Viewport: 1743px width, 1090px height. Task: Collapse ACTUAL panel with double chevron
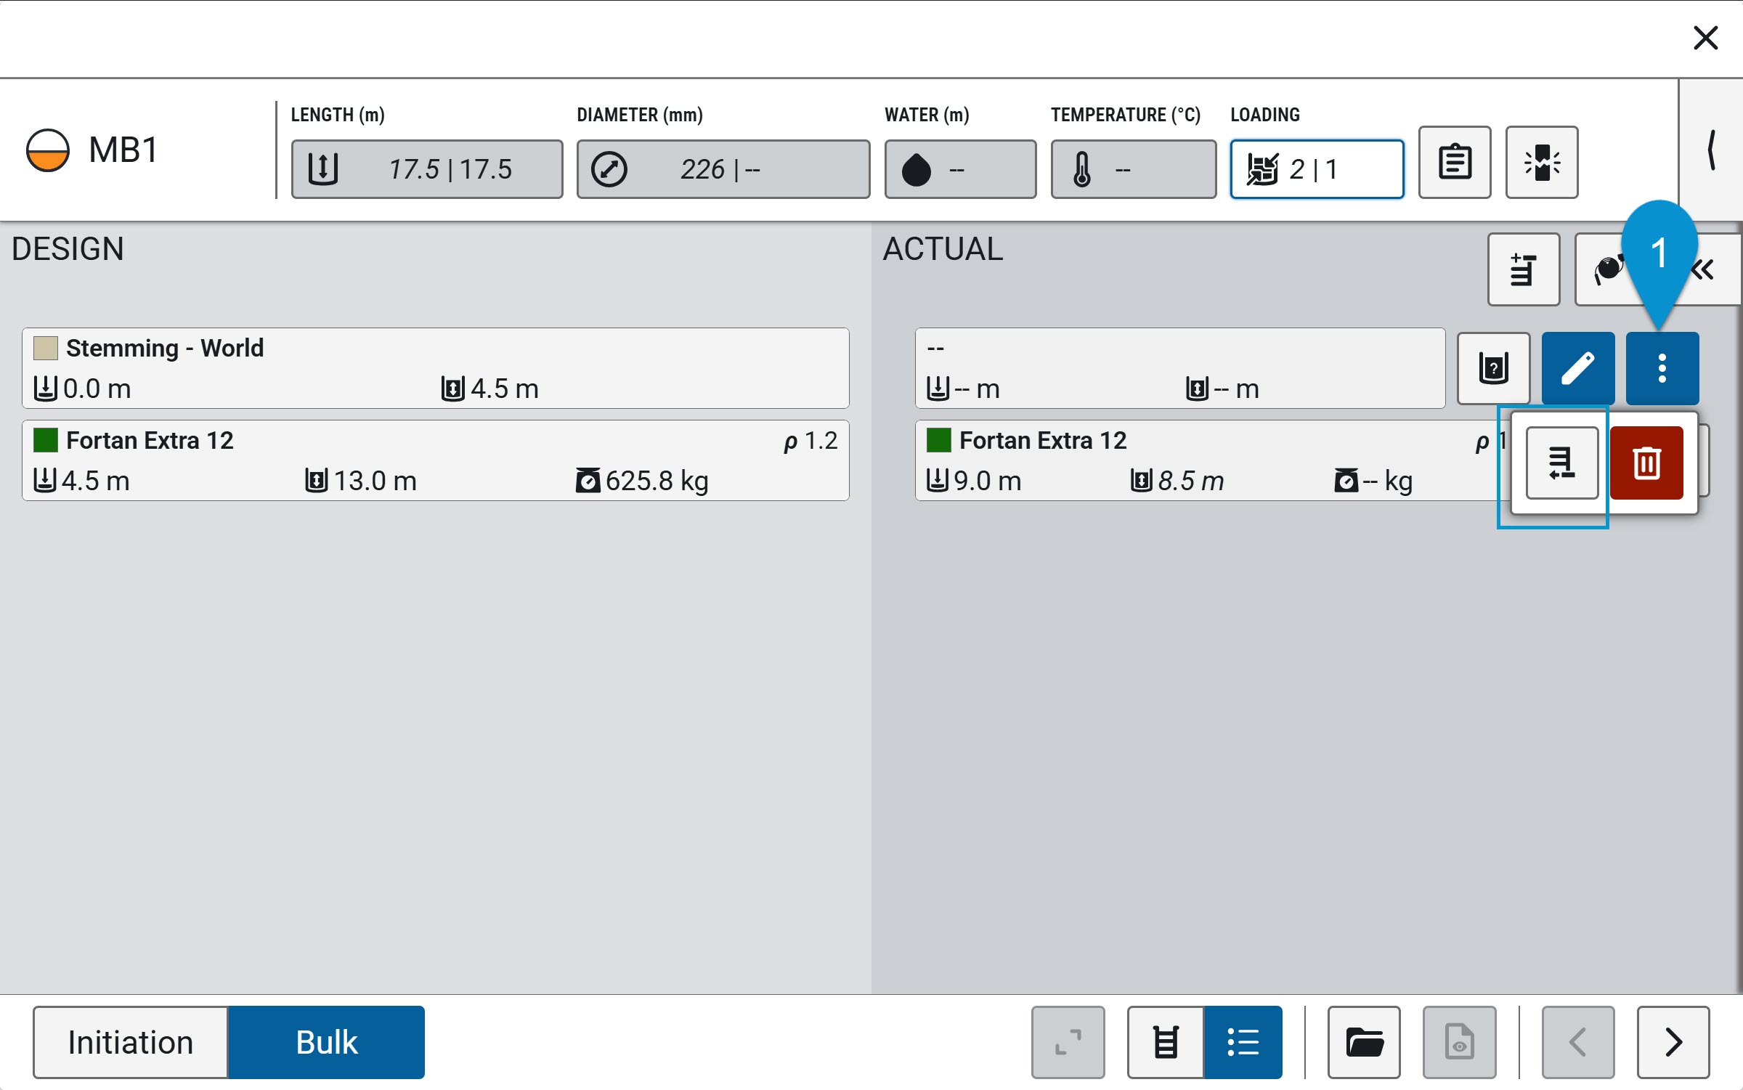(x=1704, y=269)
